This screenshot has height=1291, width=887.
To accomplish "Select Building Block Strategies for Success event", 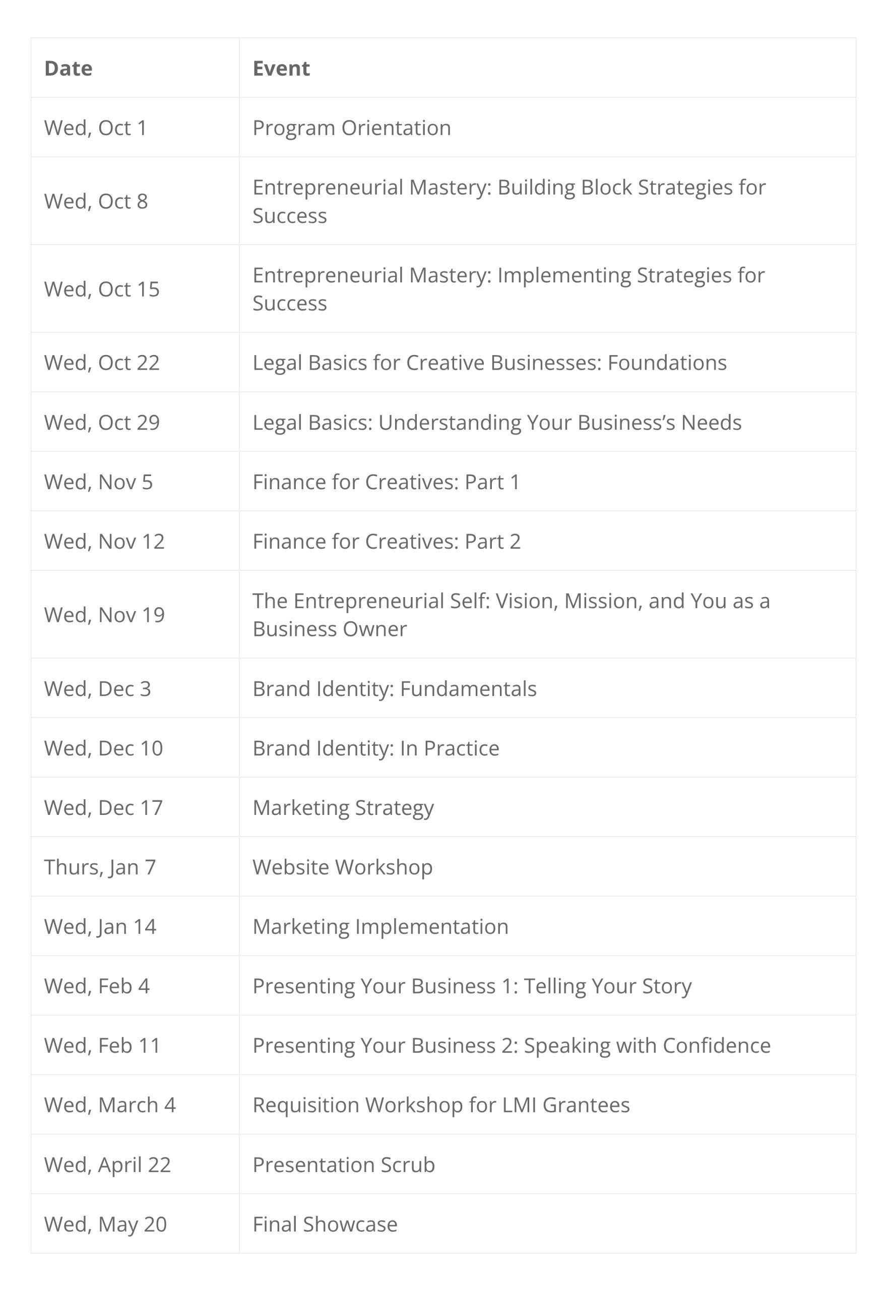I will [x=509, y=201].
